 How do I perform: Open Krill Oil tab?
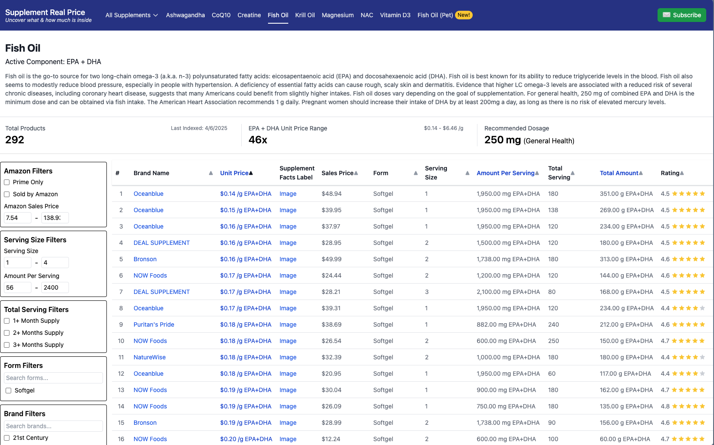(x=305, y=15)
